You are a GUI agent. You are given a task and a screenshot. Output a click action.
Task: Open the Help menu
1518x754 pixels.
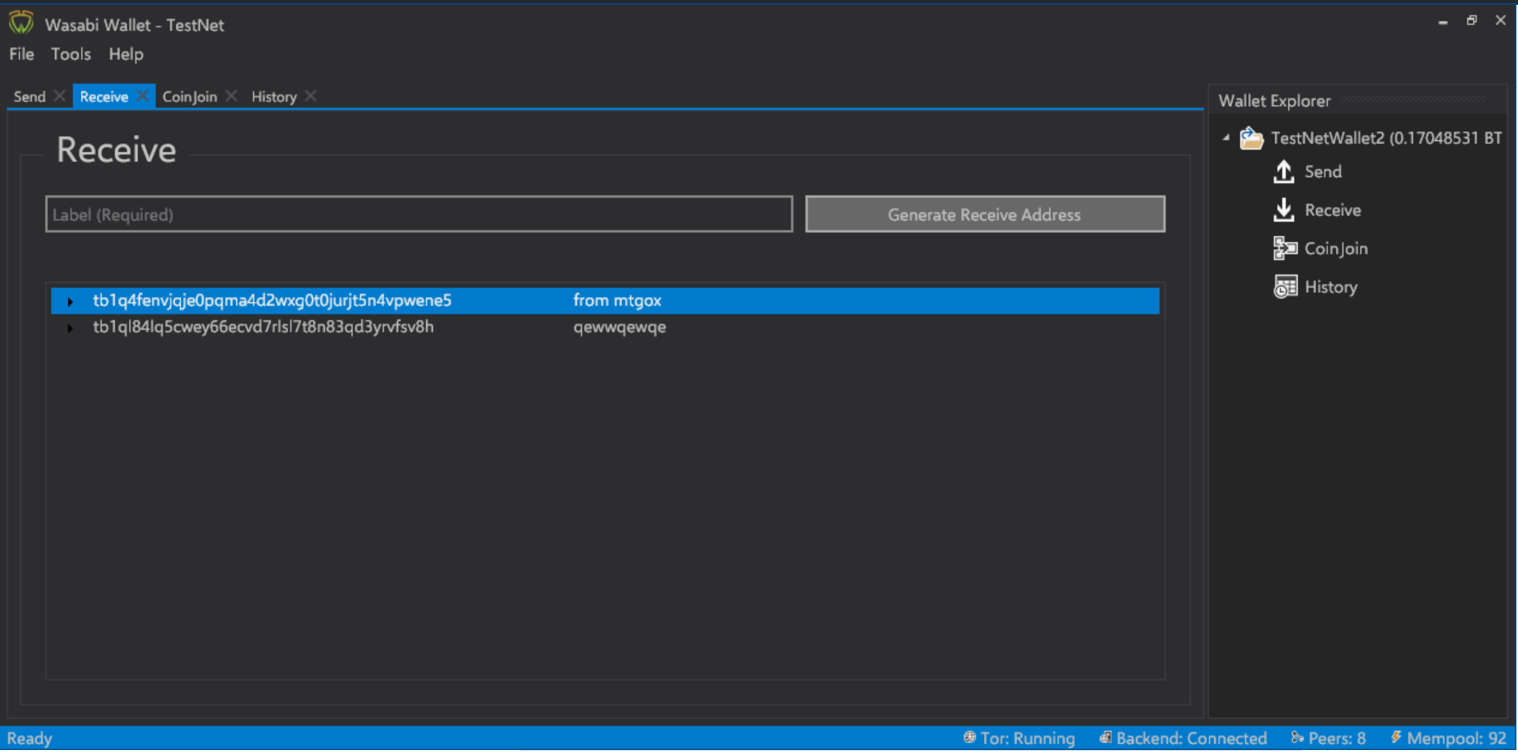pyautogui.click(x=126, y=54)
